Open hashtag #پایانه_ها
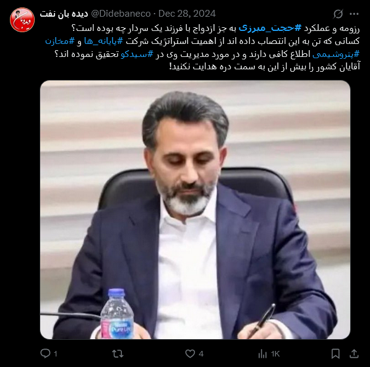Image resolution: width=370 pixels, height=367 pixels. [x=103, y=41]
